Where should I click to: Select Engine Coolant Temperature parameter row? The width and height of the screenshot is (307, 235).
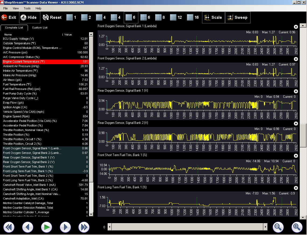point(46,62)
